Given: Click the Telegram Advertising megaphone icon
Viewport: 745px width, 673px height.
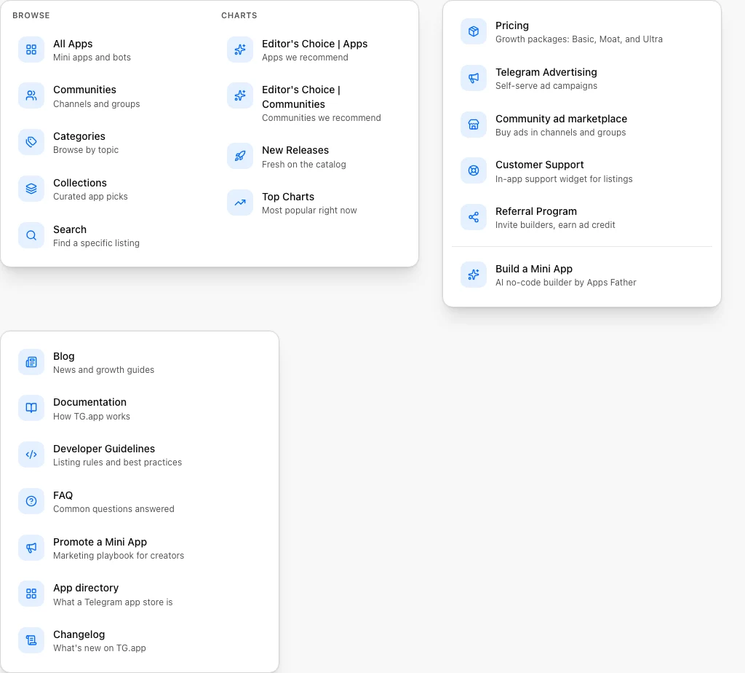Looking at the screenshot, I should (474, 78).
